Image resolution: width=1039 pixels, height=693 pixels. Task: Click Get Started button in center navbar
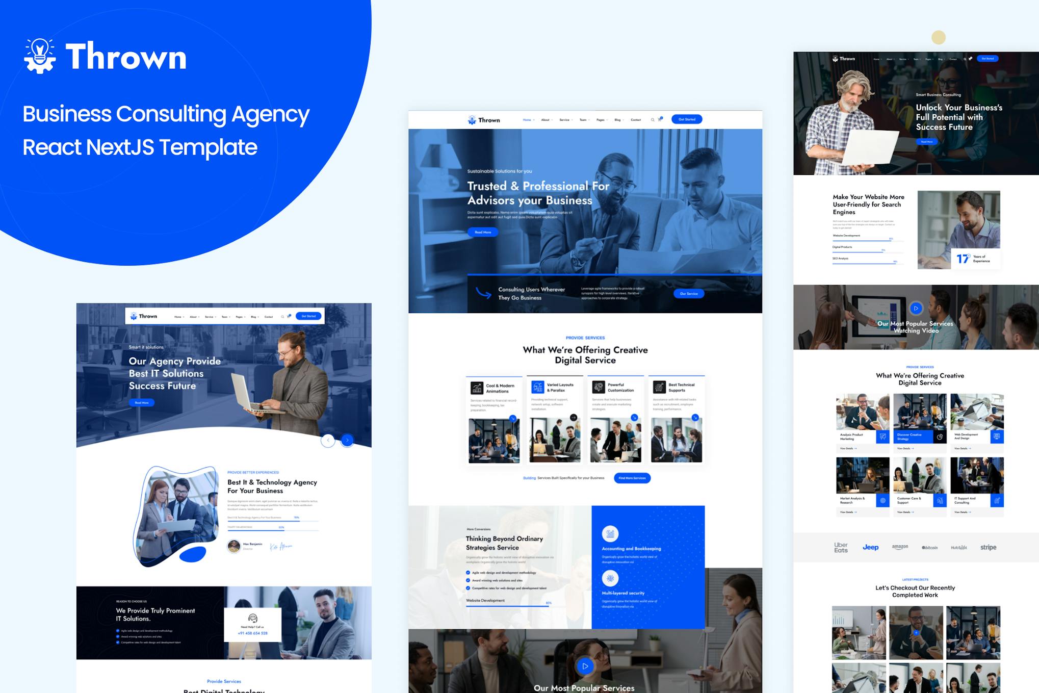687,119
